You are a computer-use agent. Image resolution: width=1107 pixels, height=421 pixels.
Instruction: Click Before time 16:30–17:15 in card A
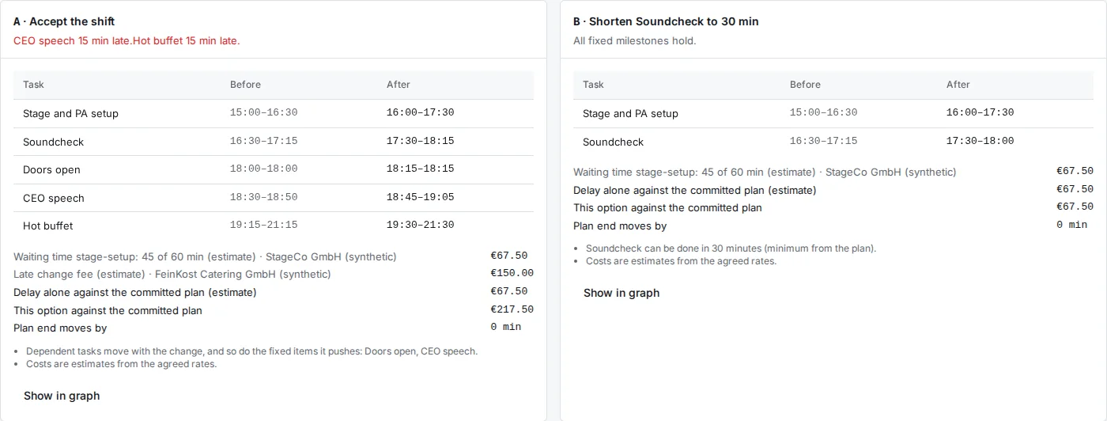(264, 141)
